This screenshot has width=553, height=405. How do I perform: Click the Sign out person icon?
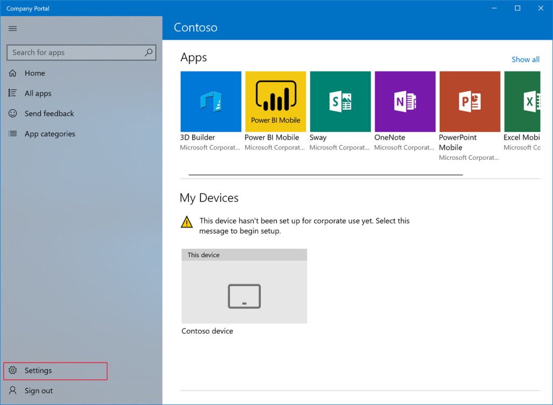[13, 390]
